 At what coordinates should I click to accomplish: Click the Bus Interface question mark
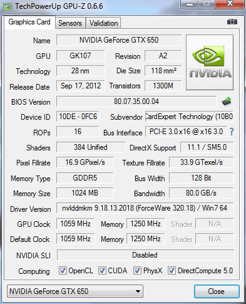(x=232, y=132)
